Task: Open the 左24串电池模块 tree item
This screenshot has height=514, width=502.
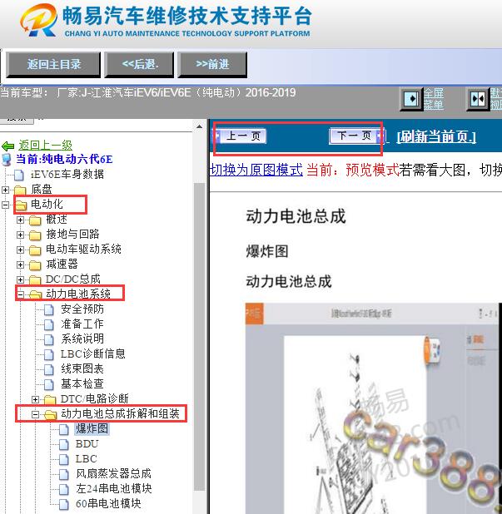Action: click(x=114, y=489)
